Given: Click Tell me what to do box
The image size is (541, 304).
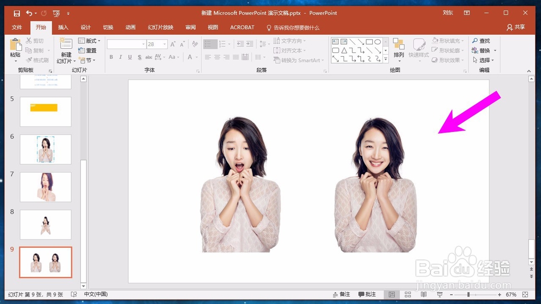Looking at the screenshot, I should 293,28.
